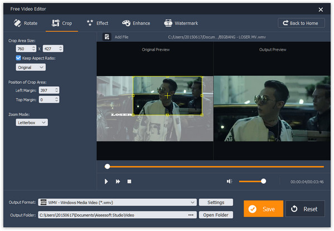Click the Output Preview label

click(x=273, y=50)
